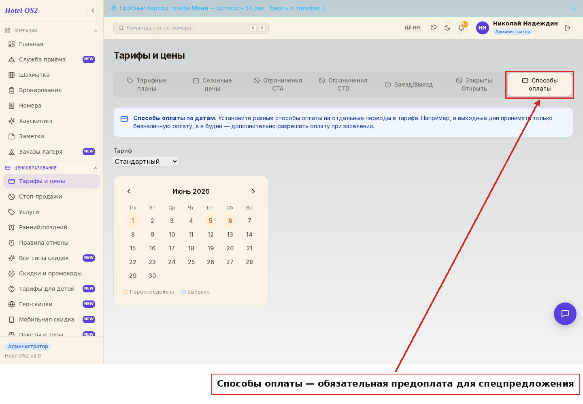Viewport: 583px width, 404px height.
Task: Open the theme palette icon
Action: [x=434, y=28]
